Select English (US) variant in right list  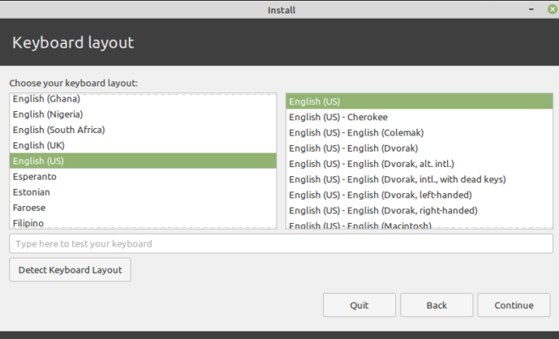coord(315,102)
